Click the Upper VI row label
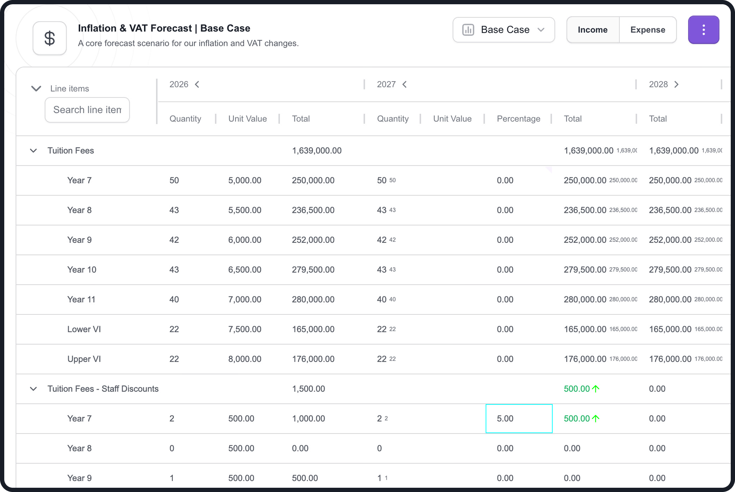 click(84, 359)
